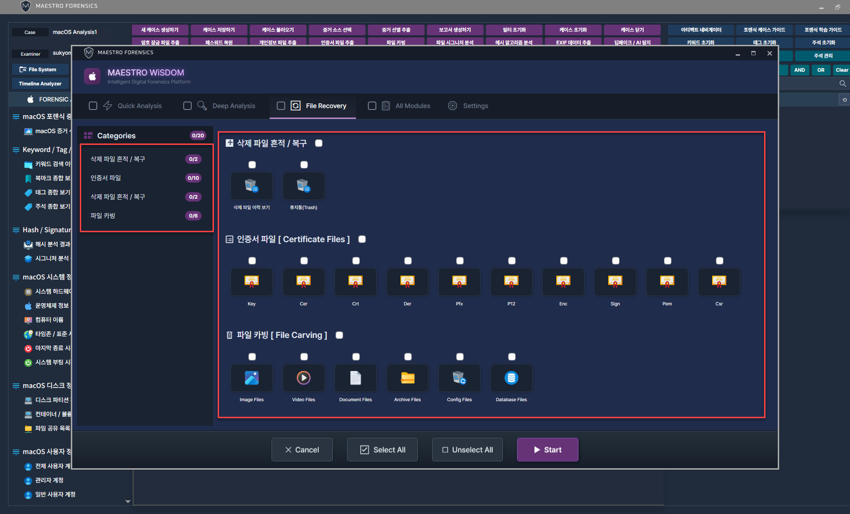The width and height of the screenshot is (850, 514).
Task: Switch to the Deep Analysis tab
Action: [x=233, y=106]
